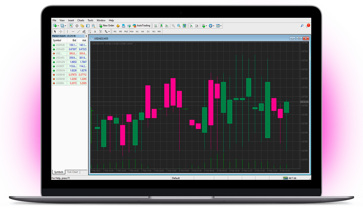Open the New Chart dropdown arrow

[x=58, y=25]
